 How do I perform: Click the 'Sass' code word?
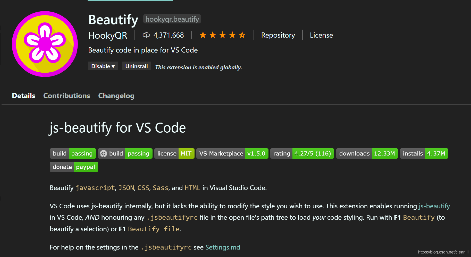[x=160, y=188]
